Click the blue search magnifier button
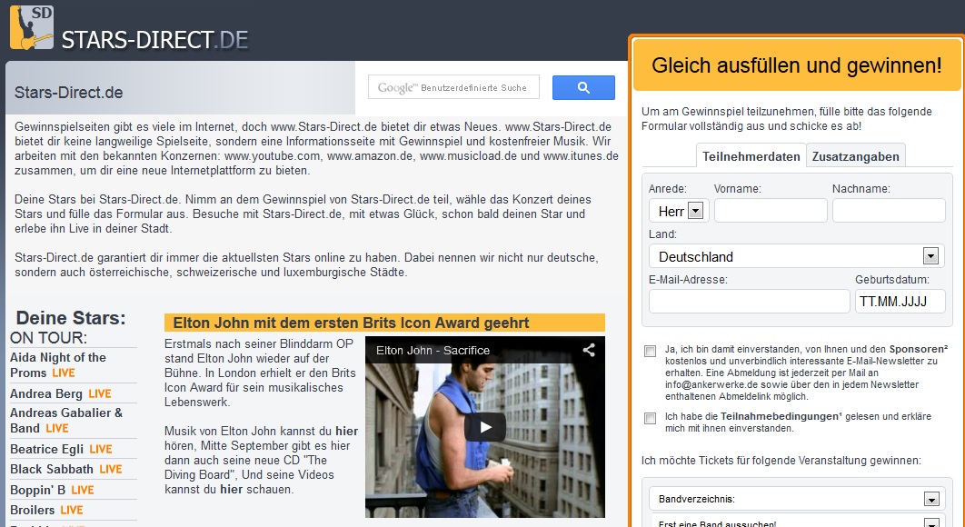 (582, 87)
